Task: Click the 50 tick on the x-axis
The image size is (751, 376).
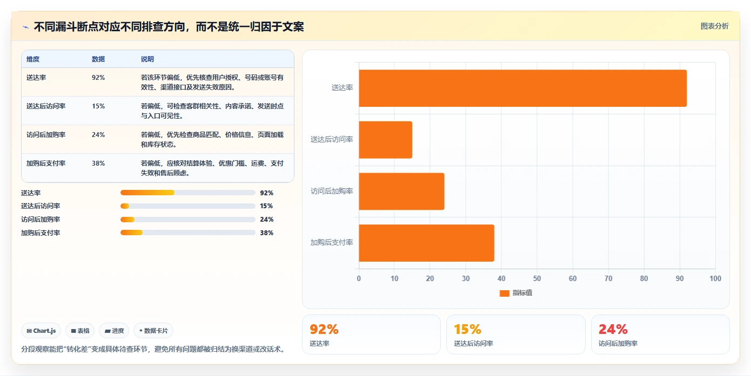Action: (x=537, y=279)
